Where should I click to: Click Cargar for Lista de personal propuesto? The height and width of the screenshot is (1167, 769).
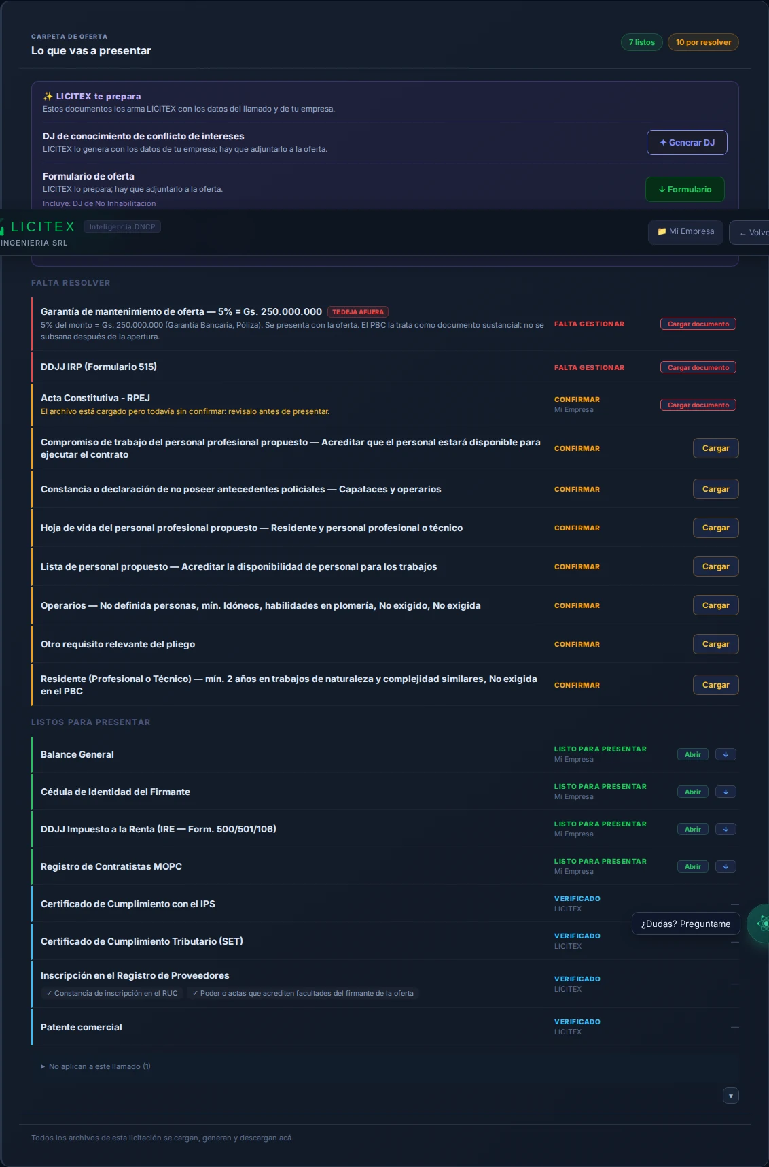click(716, 566)
